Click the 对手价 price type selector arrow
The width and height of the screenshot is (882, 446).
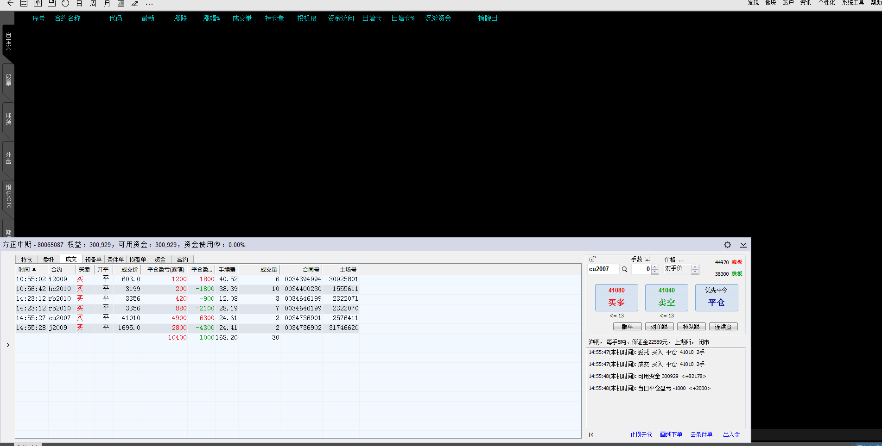coord(695,269)
